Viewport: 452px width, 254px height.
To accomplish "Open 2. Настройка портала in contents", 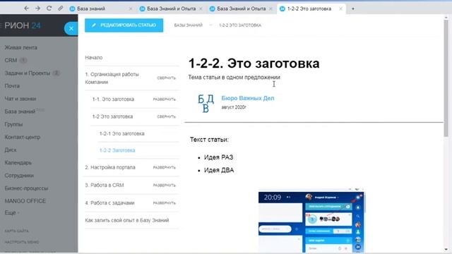I will [110, 167].
